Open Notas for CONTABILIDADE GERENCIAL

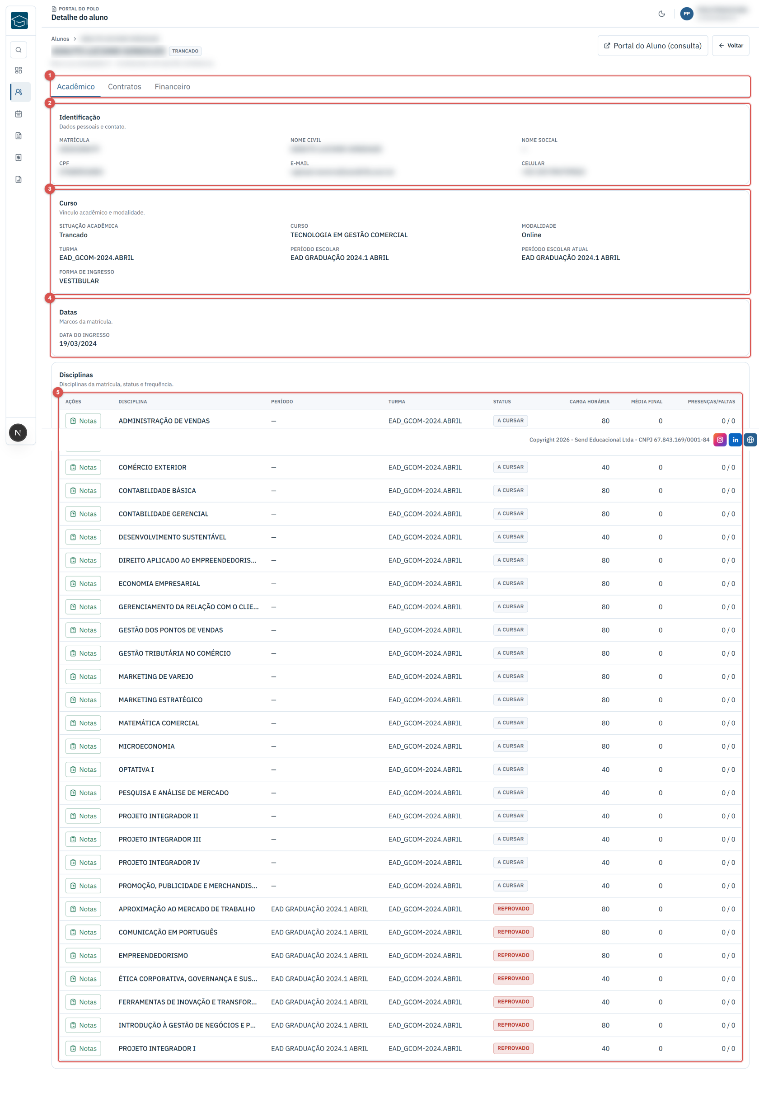click(83, 514)
